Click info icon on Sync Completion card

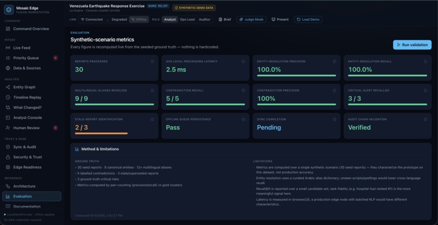click(334, 119)
